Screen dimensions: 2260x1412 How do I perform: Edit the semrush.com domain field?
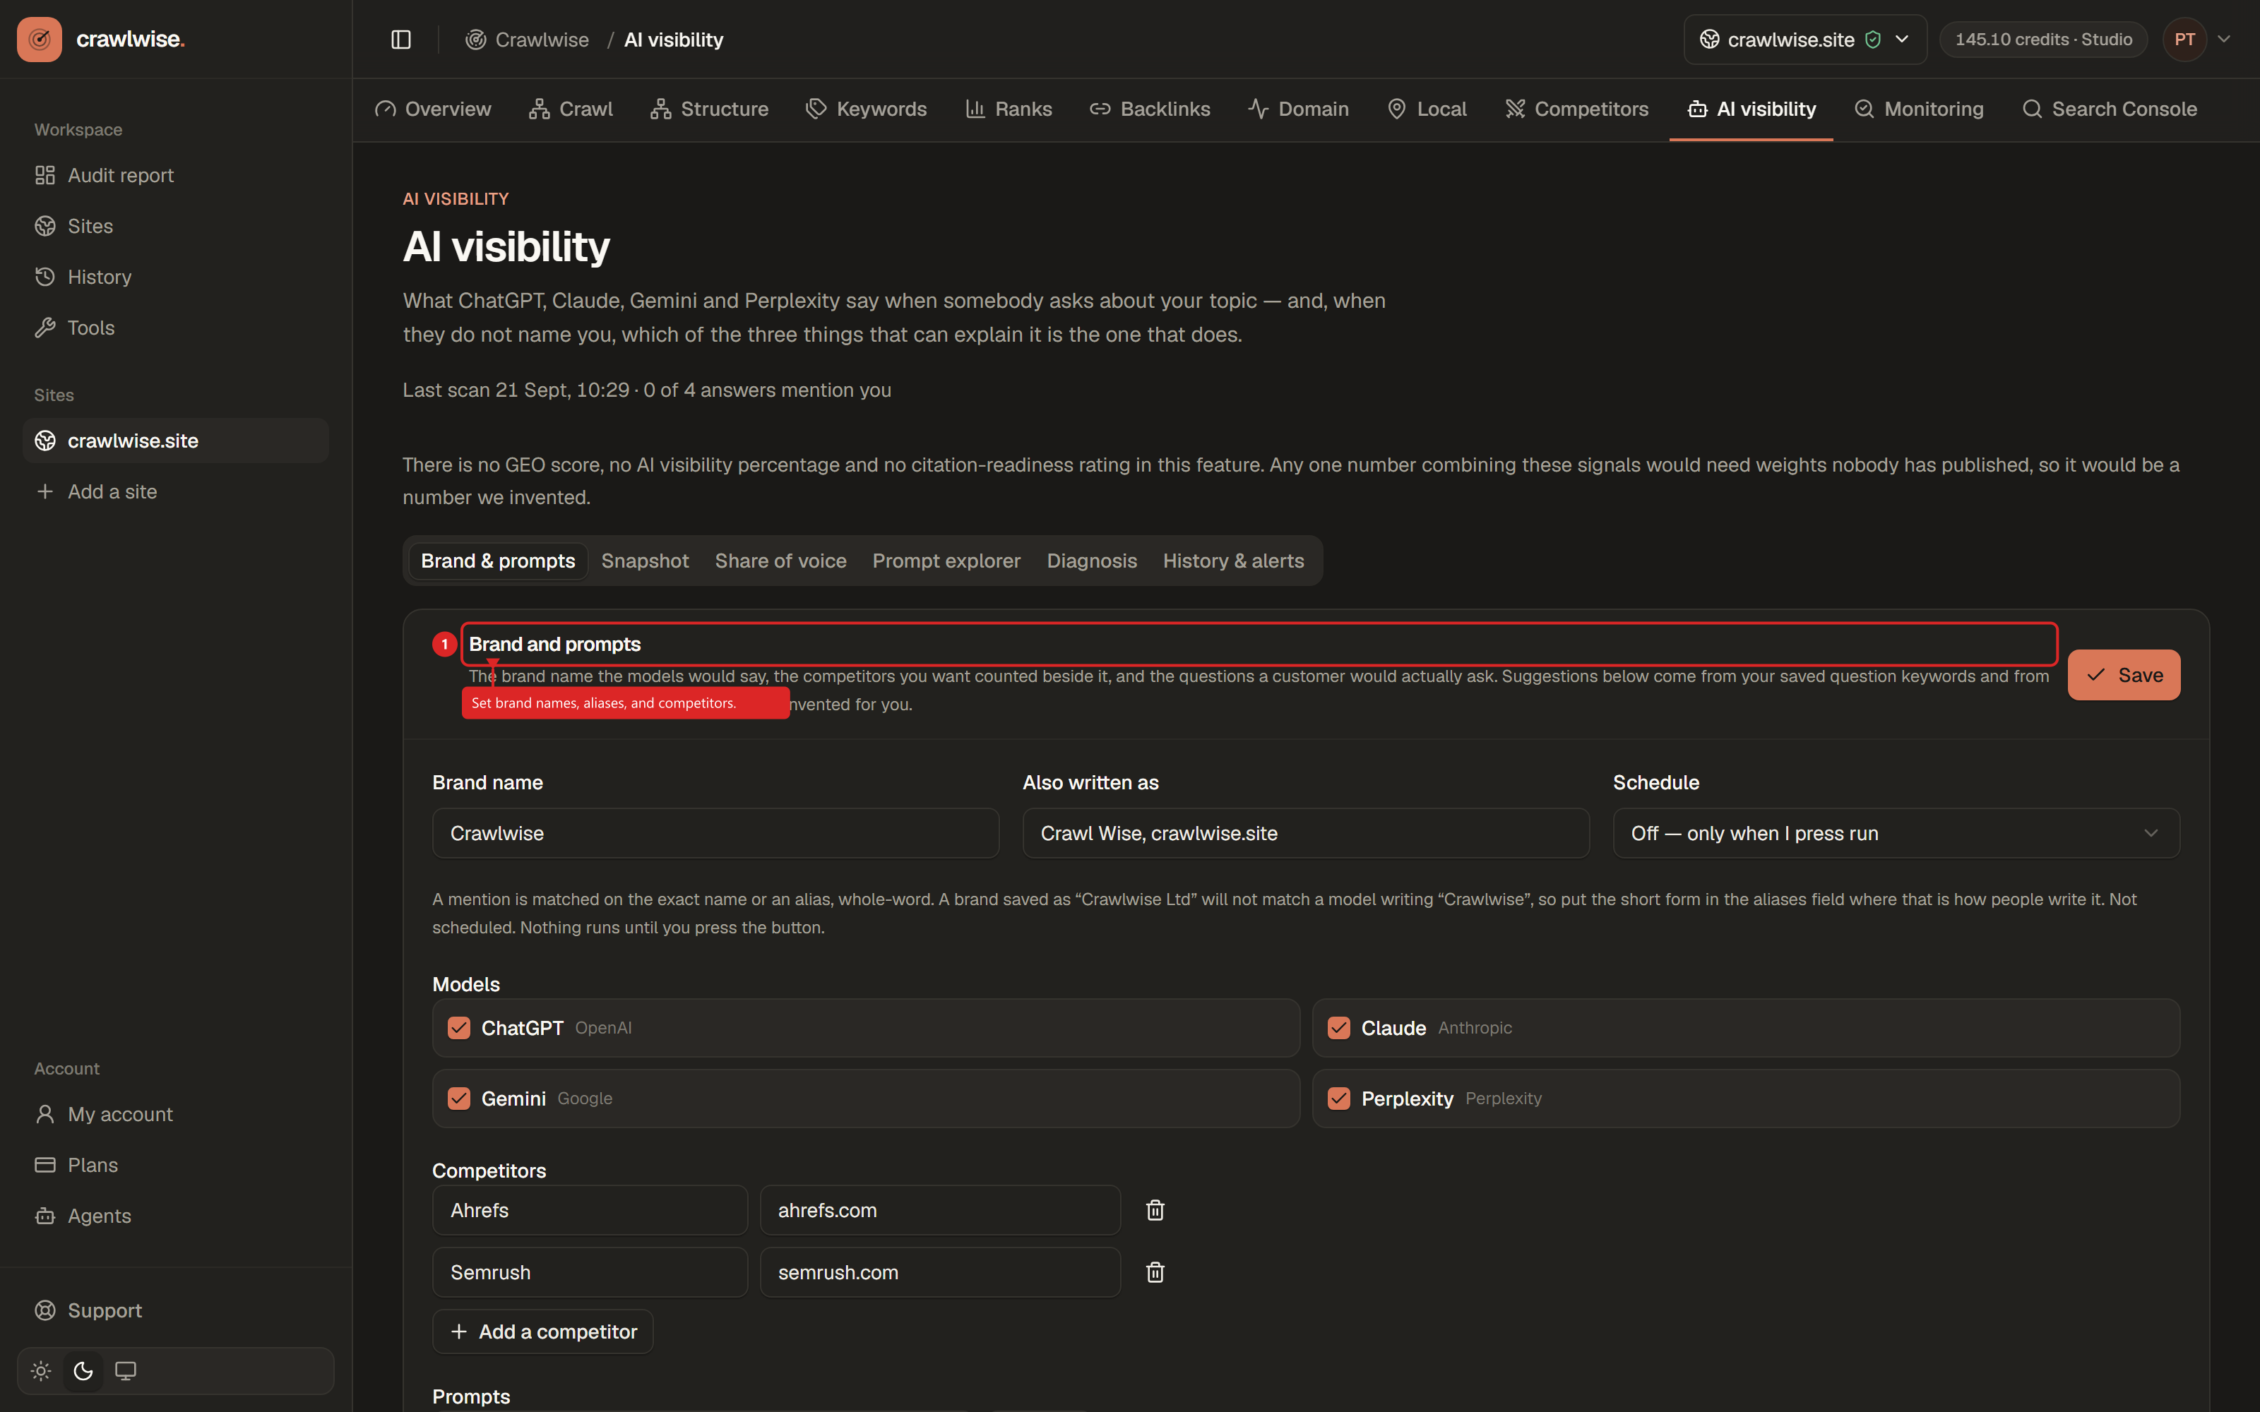[939, 1272]
